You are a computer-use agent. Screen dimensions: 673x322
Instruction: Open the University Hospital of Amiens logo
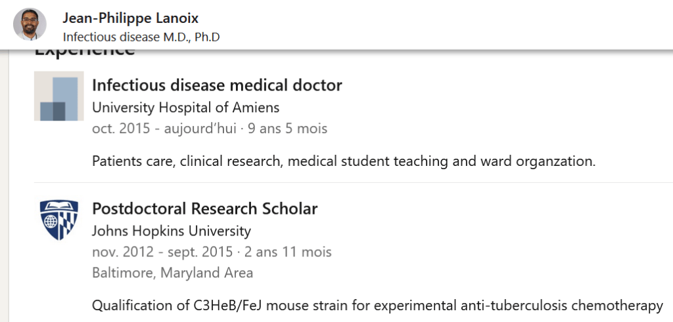coord(59,96)
